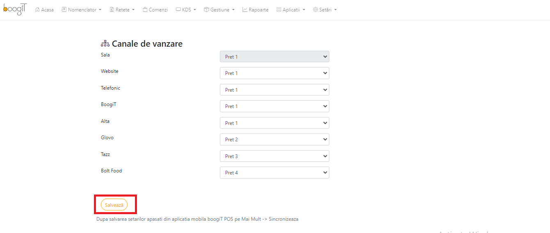Click the Aplicatii grid icon
Image resolution: width=550 pixels, height=233 pixels.
pos(279,9)
